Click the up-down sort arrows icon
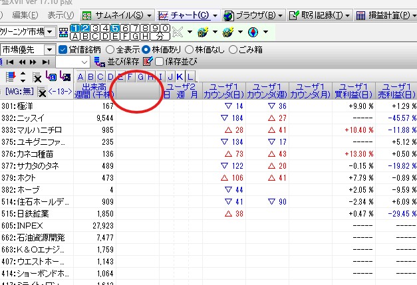417x285 pixels. pyautogui.click(x=23, y=77)
